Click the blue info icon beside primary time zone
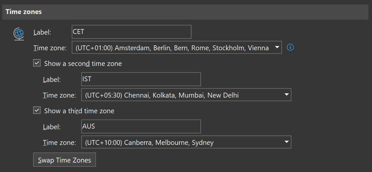The height and width of the screenshot is (172, 372). pyautogui.click(x=290, y=48)
